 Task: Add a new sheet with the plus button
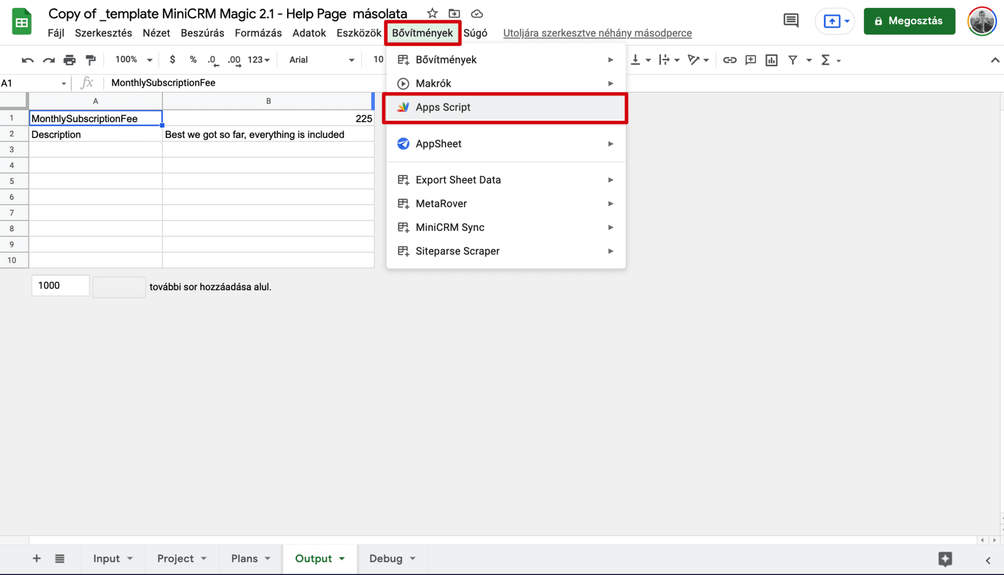(37, 558)
